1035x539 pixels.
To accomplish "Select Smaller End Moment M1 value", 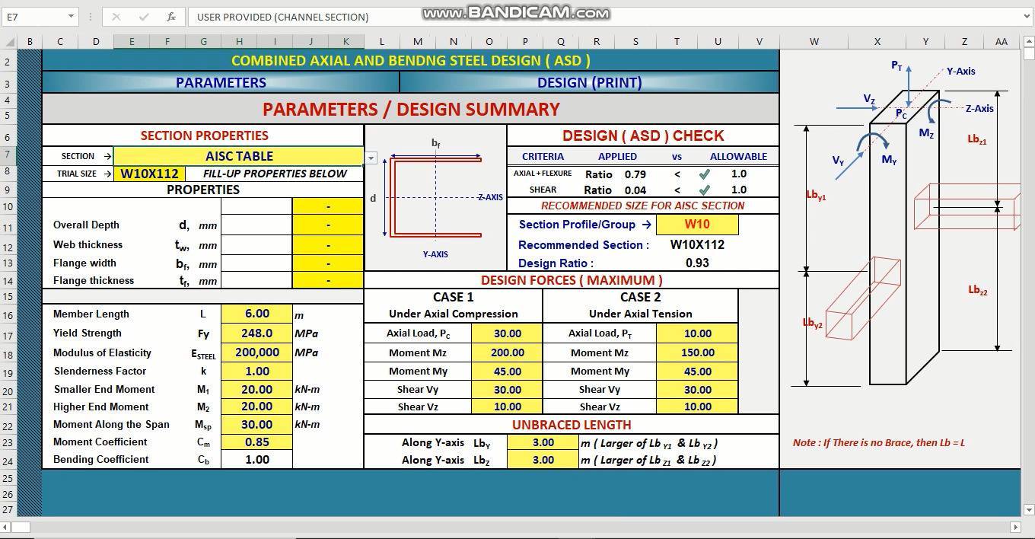I will click(256, 389).
